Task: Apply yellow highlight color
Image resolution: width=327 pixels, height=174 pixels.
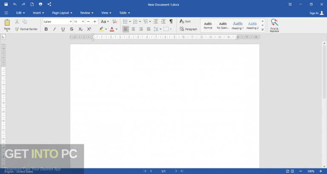Action: 101,29
